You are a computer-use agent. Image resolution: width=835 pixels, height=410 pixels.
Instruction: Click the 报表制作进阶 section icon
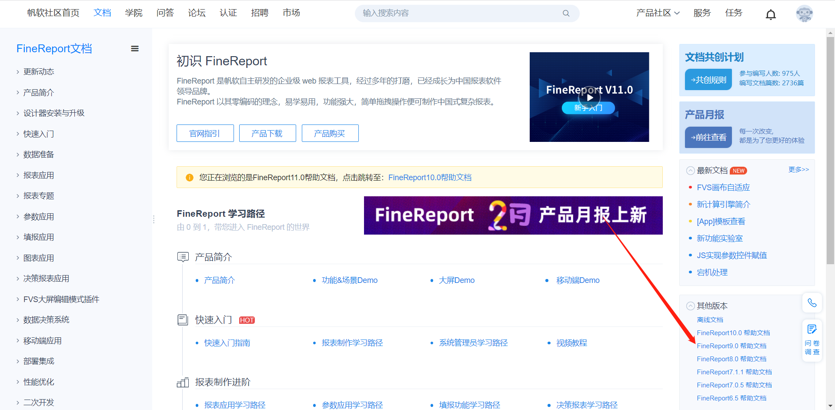click(x=183, y=382)
